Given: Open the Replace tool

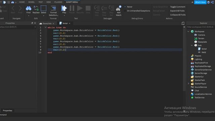Looking at the screenshot, I should [x=36, y=10].
